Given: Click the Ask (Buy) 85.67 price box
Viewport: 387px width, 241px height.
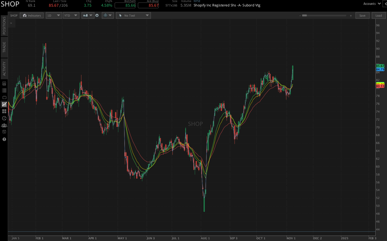Looking at the screenshot, I should (148, 5).
